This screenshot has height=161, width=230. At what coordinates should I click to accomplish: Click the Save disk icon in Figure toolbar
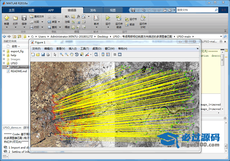[43, 55]
